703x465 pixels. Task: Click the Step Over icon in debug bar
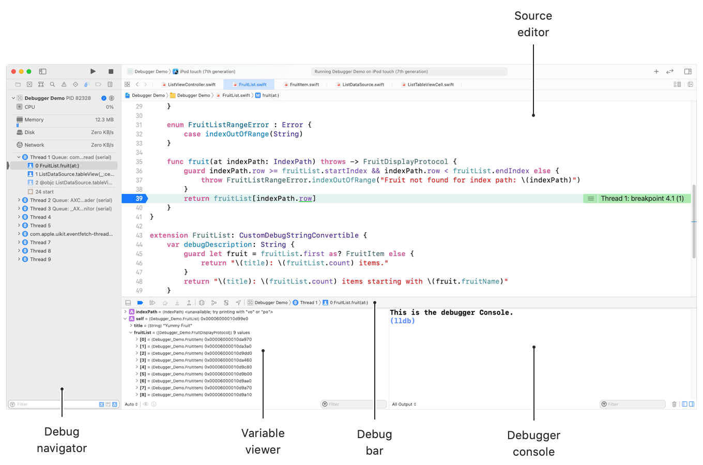[165, 303]
